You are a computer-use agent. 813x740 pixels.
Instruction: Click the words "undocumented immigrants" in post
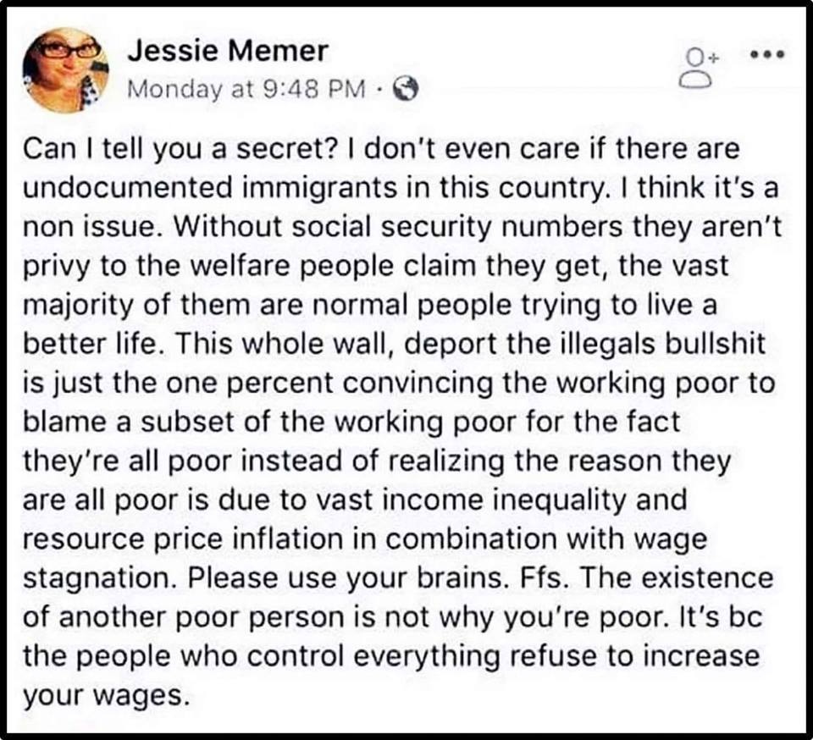pyautogui.click(x=210, y=188)
